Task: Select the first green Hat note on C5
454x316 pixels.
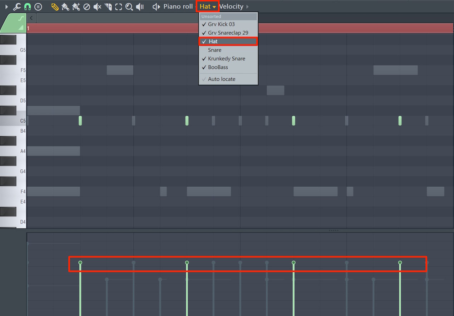Action: click(80, 121)
